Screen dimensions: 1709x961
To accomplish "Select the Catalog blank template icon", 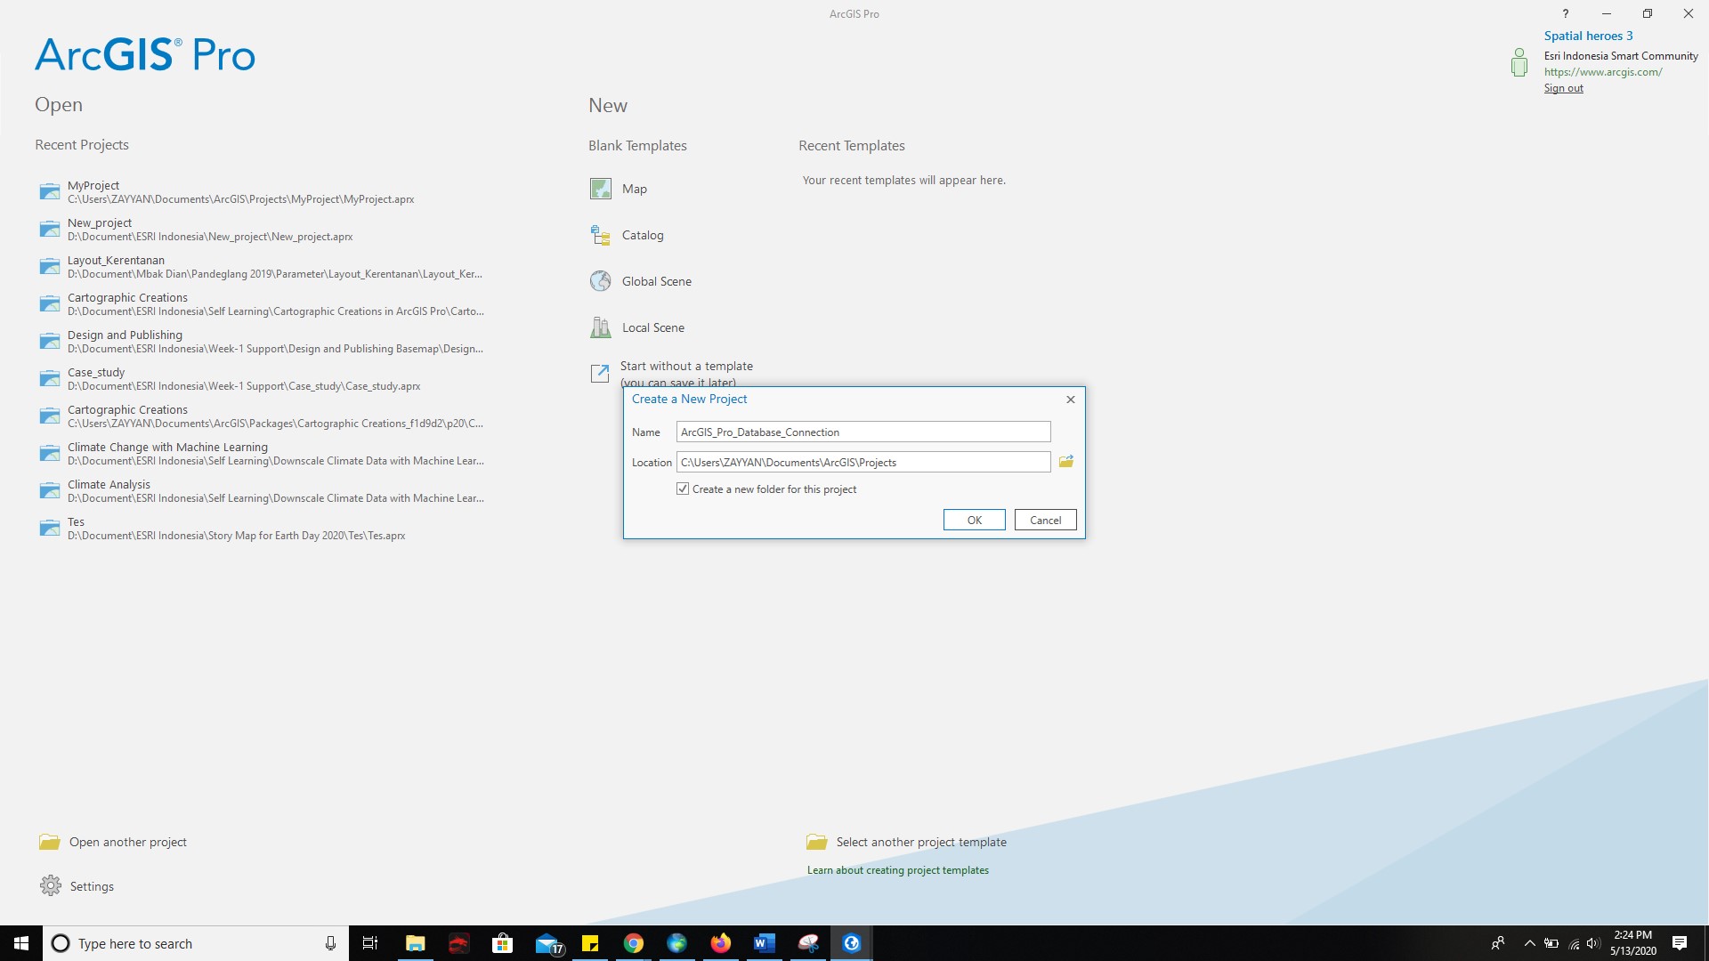I will point(600,233).
